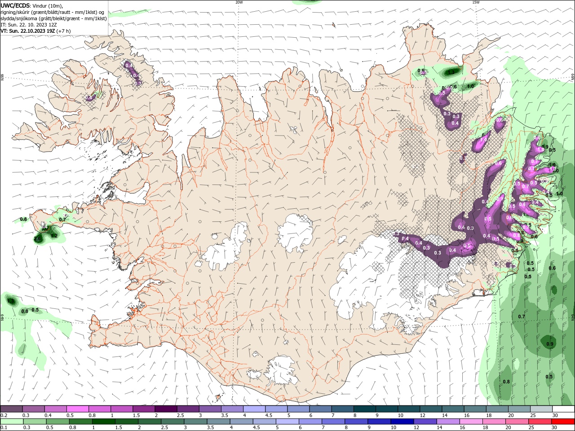Pick the snow legend swatch above 0.2

pos(12,409)
